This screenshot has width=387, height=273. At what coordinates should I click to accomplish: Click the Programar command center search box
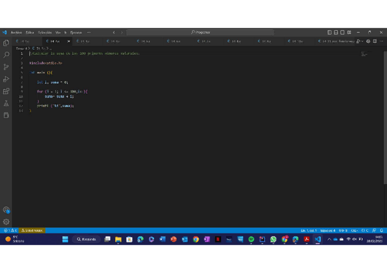[200, 32]
